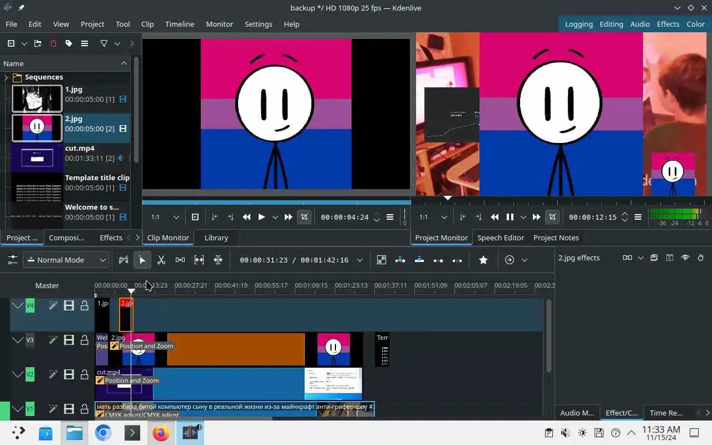The image size is (712, 445).
Task: Open Firefox from the taskbar
Action: [x=161, y=433]
